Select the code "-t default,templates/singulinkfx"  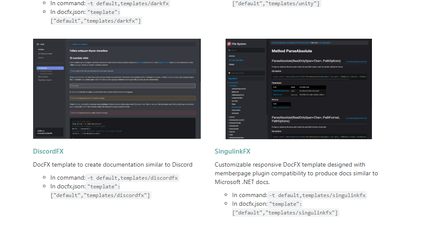click(317, 195)
